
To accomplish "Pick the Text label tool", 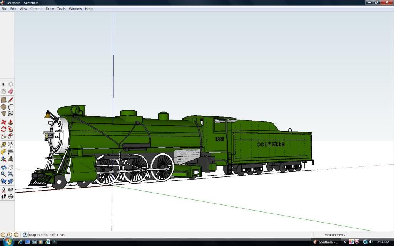I will point(10,151).
